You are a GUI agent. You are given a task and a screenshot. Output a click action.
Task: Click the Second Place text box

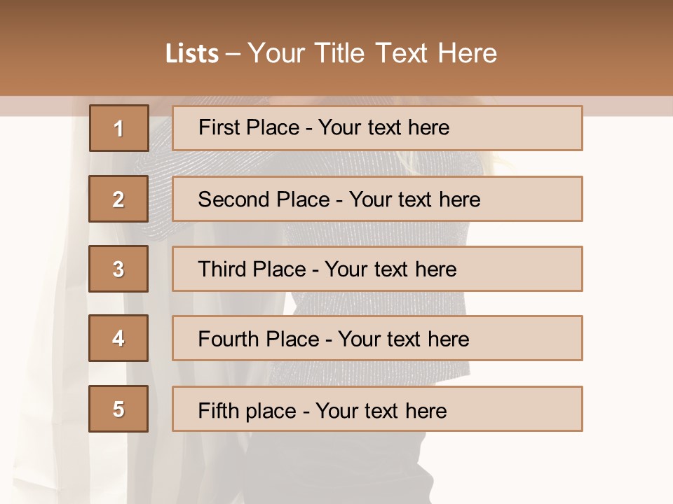pyautogui.click(x=377, y=199)
